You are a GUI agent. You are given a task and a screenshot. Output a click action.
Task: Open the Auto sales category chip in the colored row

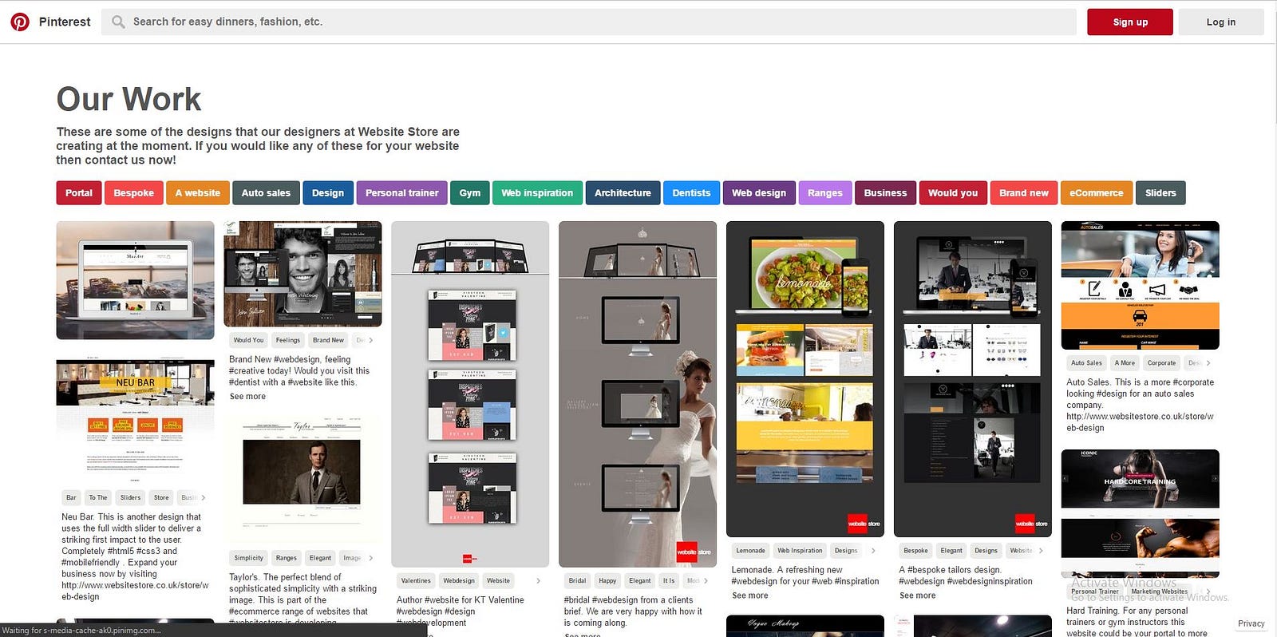(x=266, y=192)
